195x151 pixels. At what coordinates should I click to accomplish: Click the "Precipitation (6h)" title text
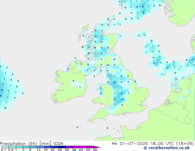coord(18,144)
